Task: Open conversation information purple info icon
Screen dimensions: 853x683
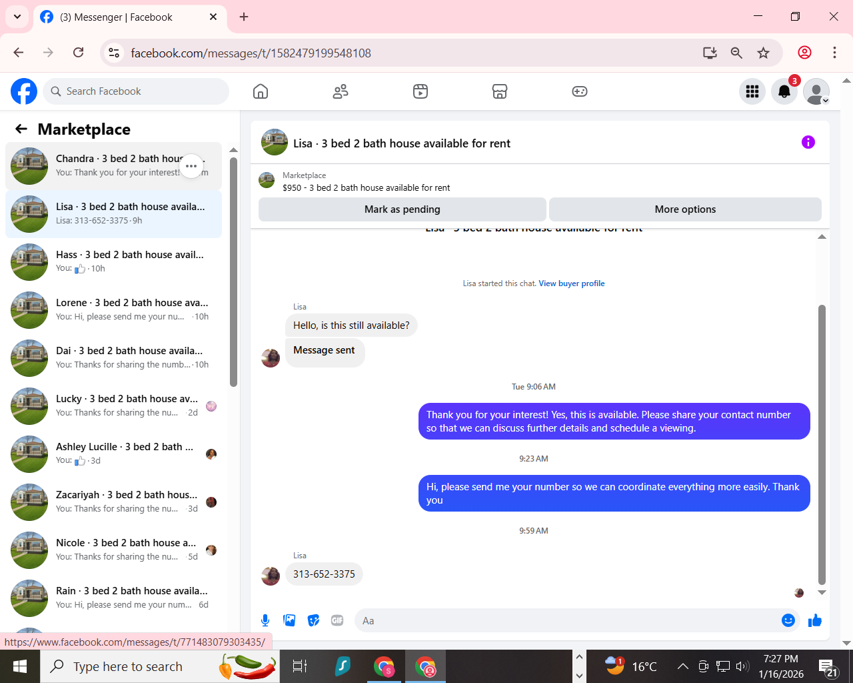Action: (808, 142)
